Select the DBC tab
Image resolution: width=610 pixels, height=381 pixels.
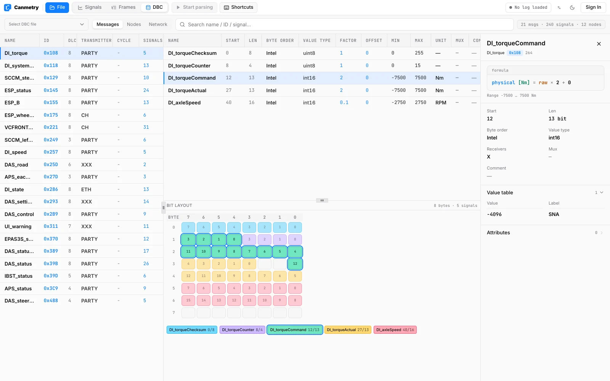tap(154, 8)
